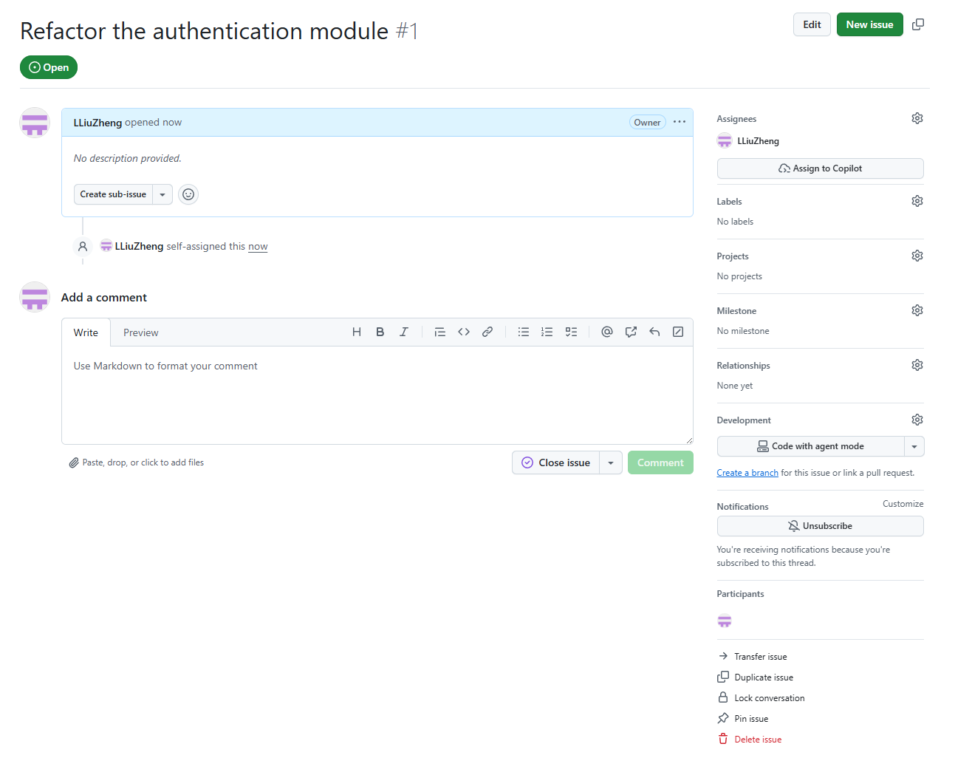Unsubscribe from issue notifications
972x775 pixels.
(x=820, y=525)
